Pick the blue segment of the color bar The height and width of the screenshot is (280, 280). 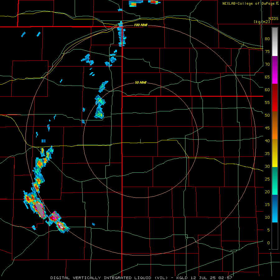click(275, 208)
